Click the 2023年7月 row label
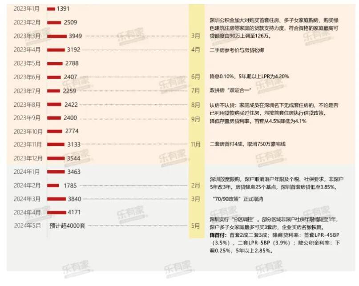359x286 pixels. [27, 91]
